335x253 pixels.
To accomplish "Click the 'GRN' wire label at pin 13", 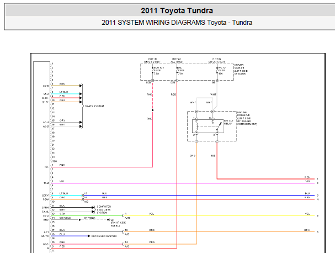I will (62, 214).
